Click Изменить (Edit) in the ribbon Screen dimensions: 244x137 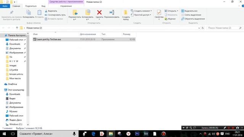pyautogui.click(x=171, y=15)
